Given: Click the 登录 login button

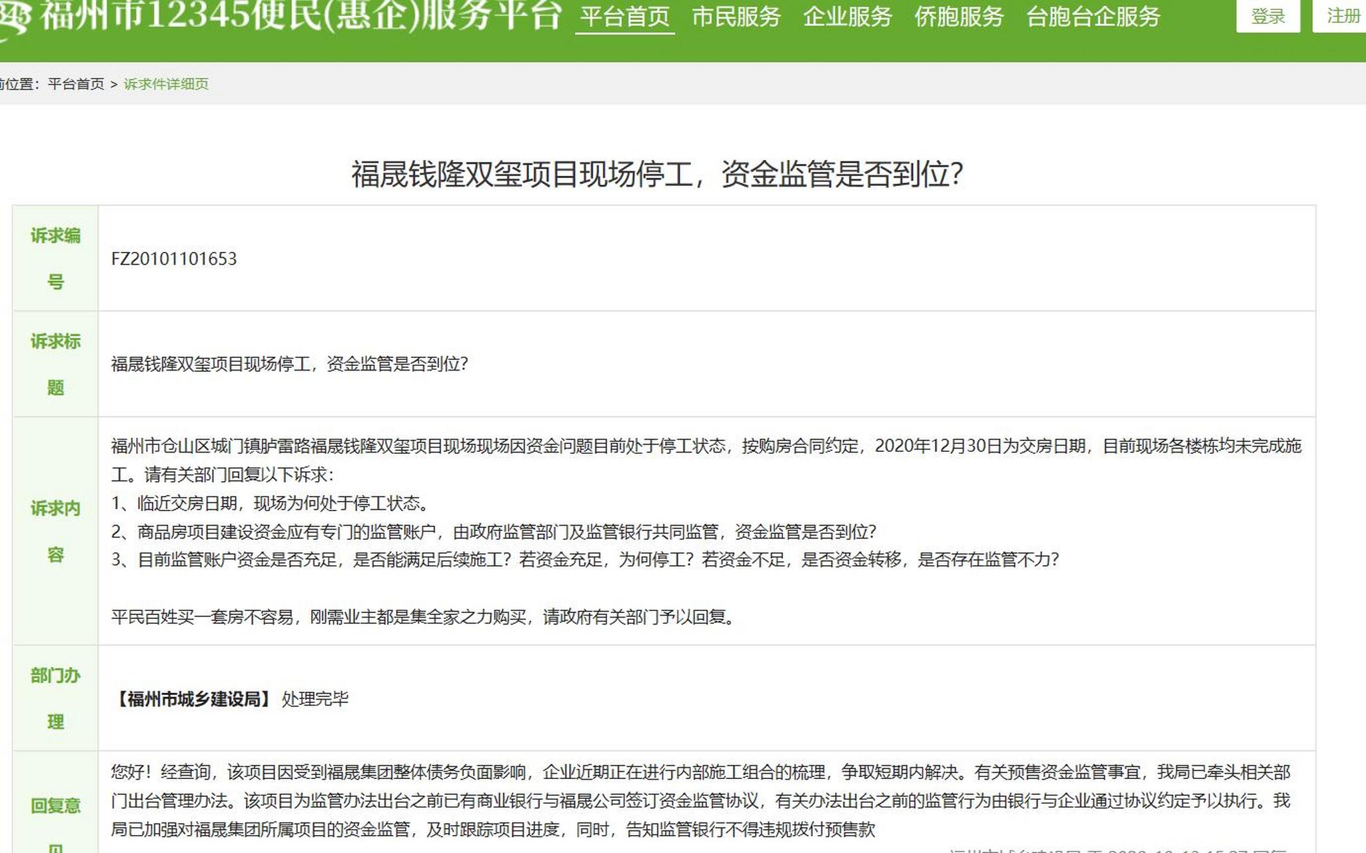Looking at the screenshot, I should pyautogui.click(x=1268, y=16).
